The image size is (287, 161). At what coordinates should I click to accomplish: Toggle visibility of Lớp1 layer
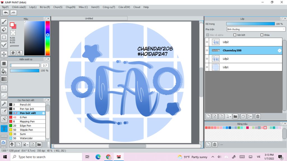point(207,67)
